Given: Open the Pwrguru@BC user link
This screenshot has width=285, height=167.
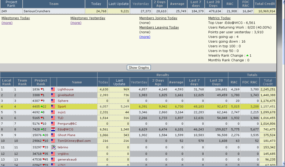Looking at the screenshot, I should point(67,124).
